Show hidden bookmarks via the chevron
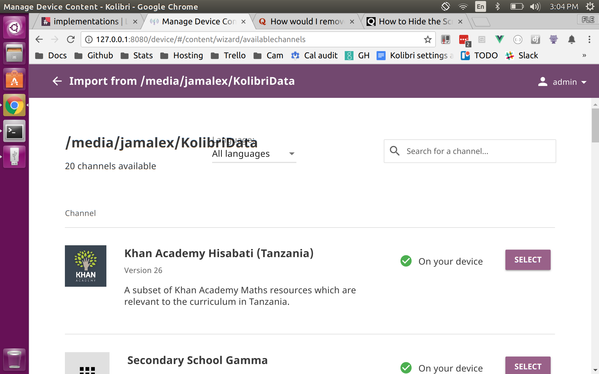Viewport: 599px width, 374px height. click(x=584, y=55)
